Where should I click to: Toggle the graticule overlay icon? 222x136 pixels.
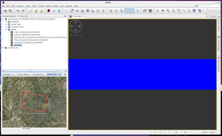coord(122,11)
